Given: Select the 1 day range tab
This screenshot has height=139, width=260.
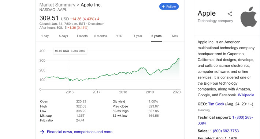Looking at the screenshot, I should [x=45, y=36].
